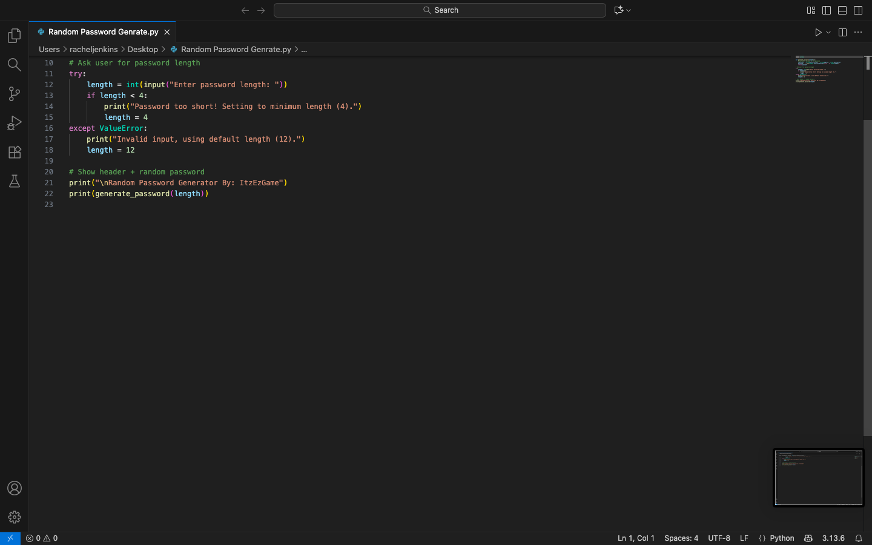
Task: Open the Copilot chat dropdown chevron
Action: (629, 10)
